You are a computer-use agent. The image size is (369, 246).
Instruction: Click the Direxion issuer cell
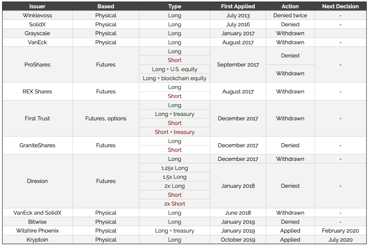click(x=37, y=181)
